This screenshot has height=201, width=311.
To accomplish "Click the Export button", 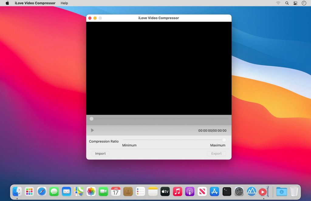I will (216, 153).
